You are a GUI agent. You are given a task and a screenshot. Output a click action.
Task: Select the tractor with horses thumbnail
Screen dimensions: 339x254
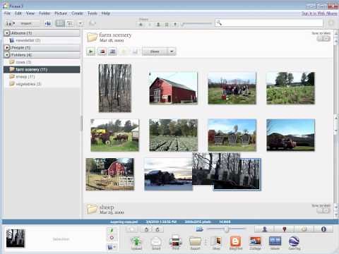tap(115, 135)
